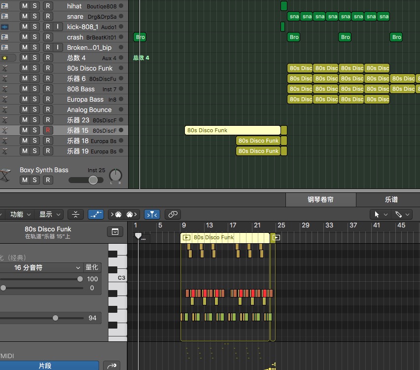
Task: Click the 乐器 6 track icon
Action: 4,78
